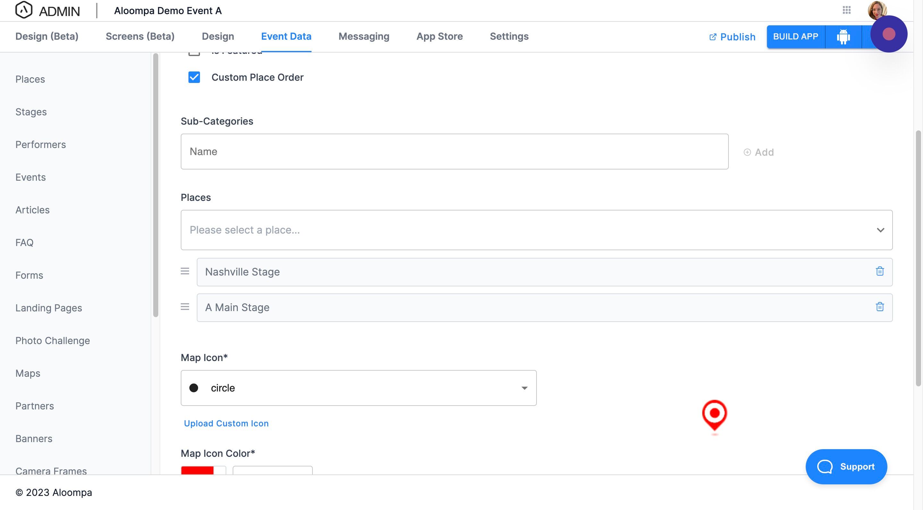The image size is (923, 510).
Task: Open Maps in the sidebar
Action: 28,373
